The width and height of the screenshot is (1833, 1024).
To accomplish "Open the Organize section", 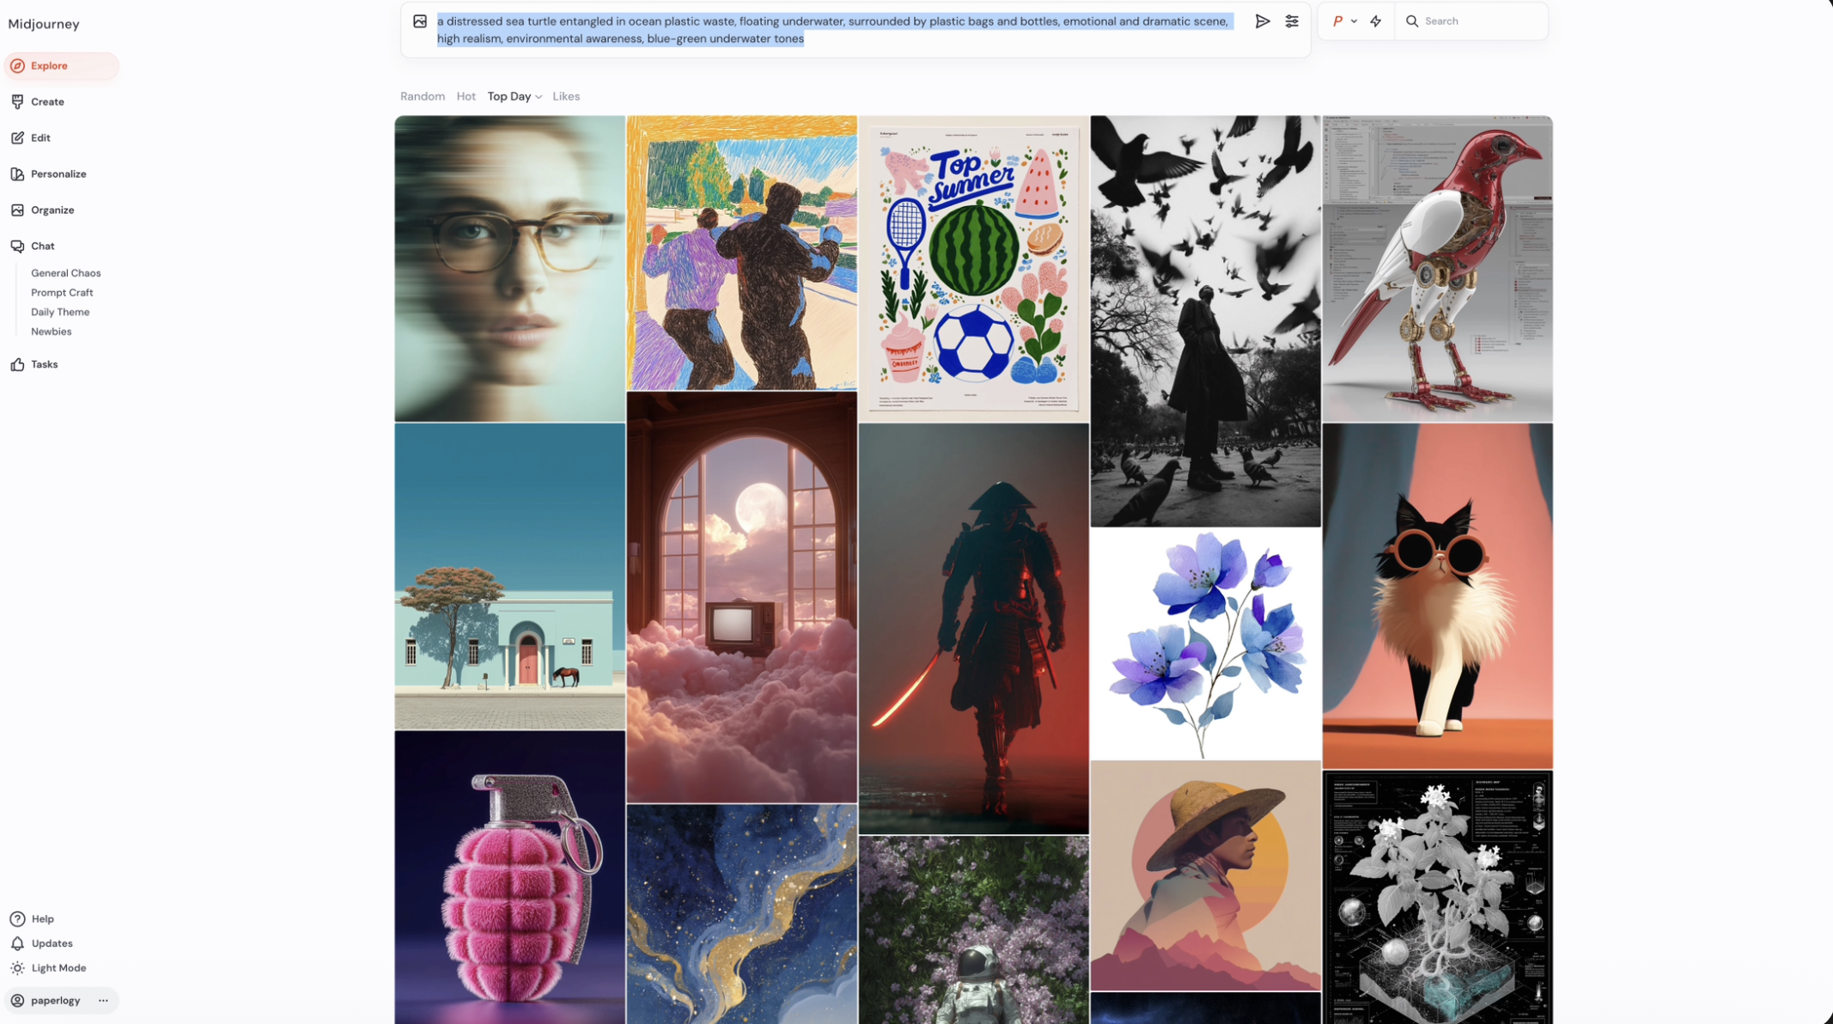I will click(x=52, y=210).
